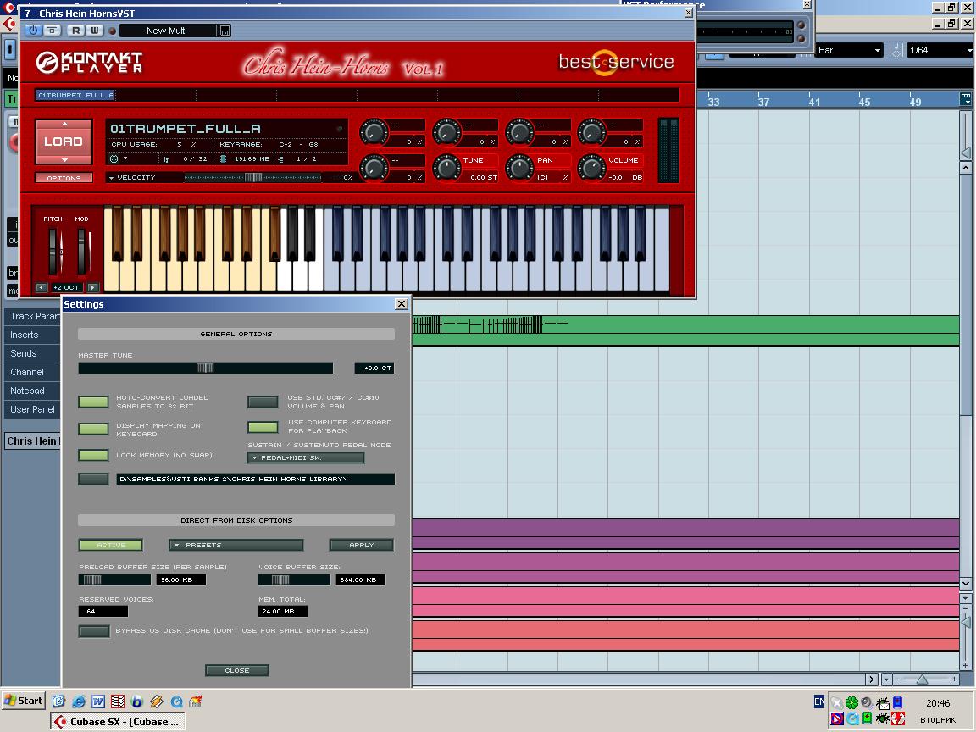Click octave shift right arrow

pyautogui.click(x=93, y=288)
